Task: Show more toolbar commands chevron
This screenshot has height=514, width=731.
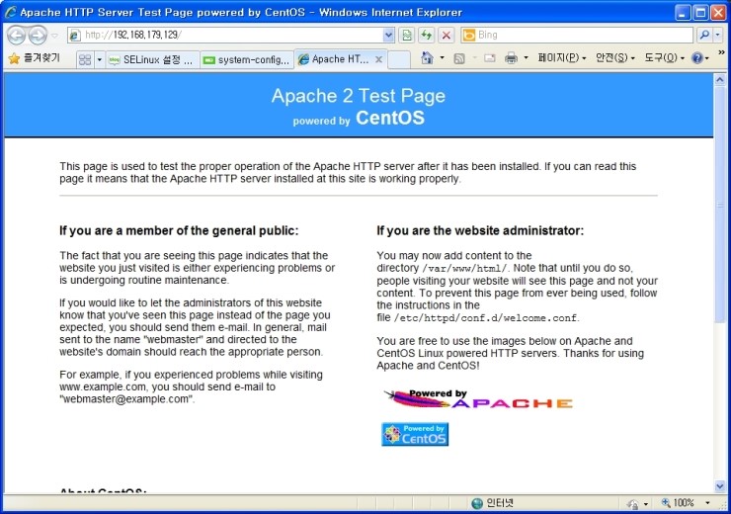Action: coord(721,51)
